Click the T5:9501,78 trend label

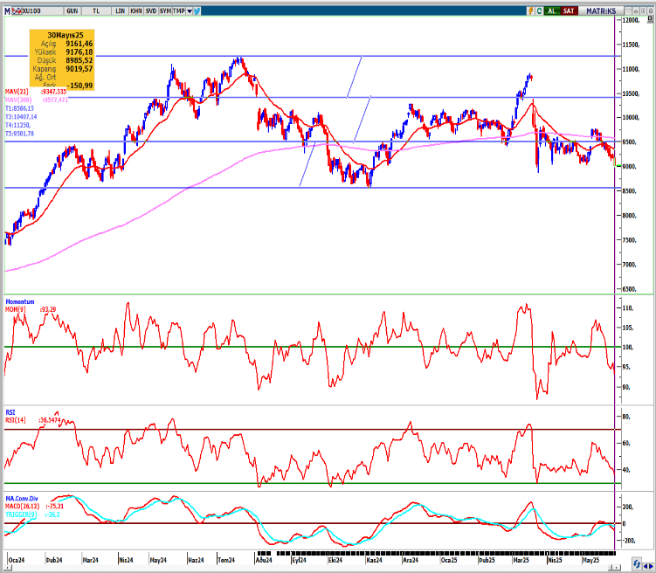(x=19, y=134)
